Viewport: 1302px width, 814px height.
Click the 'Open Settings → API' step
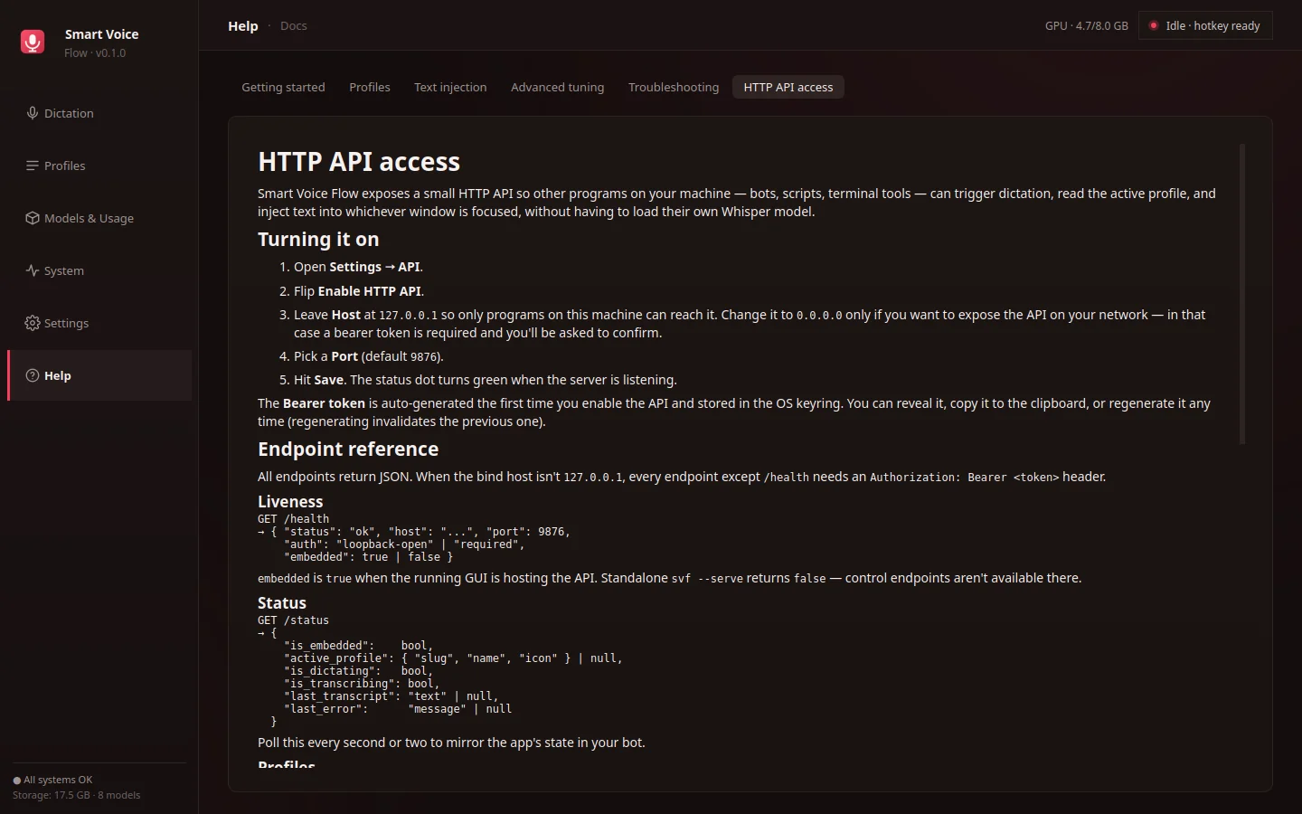click(358, 267)
